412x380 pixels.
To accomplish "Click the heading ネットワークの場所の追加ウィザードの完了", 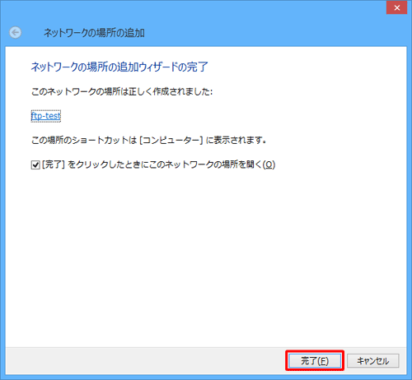I will pyautogui.click(x=119, y=67).
